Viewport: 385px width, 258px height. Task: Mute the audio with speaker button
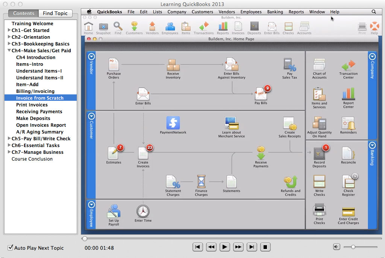tap(336, 247)
